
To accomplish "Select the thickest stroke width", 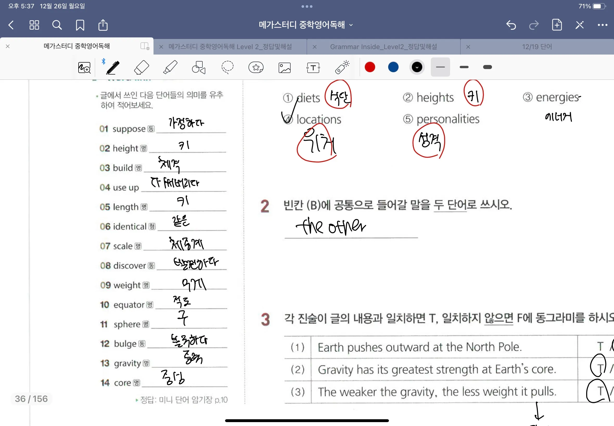I will [x=488, y=67].
